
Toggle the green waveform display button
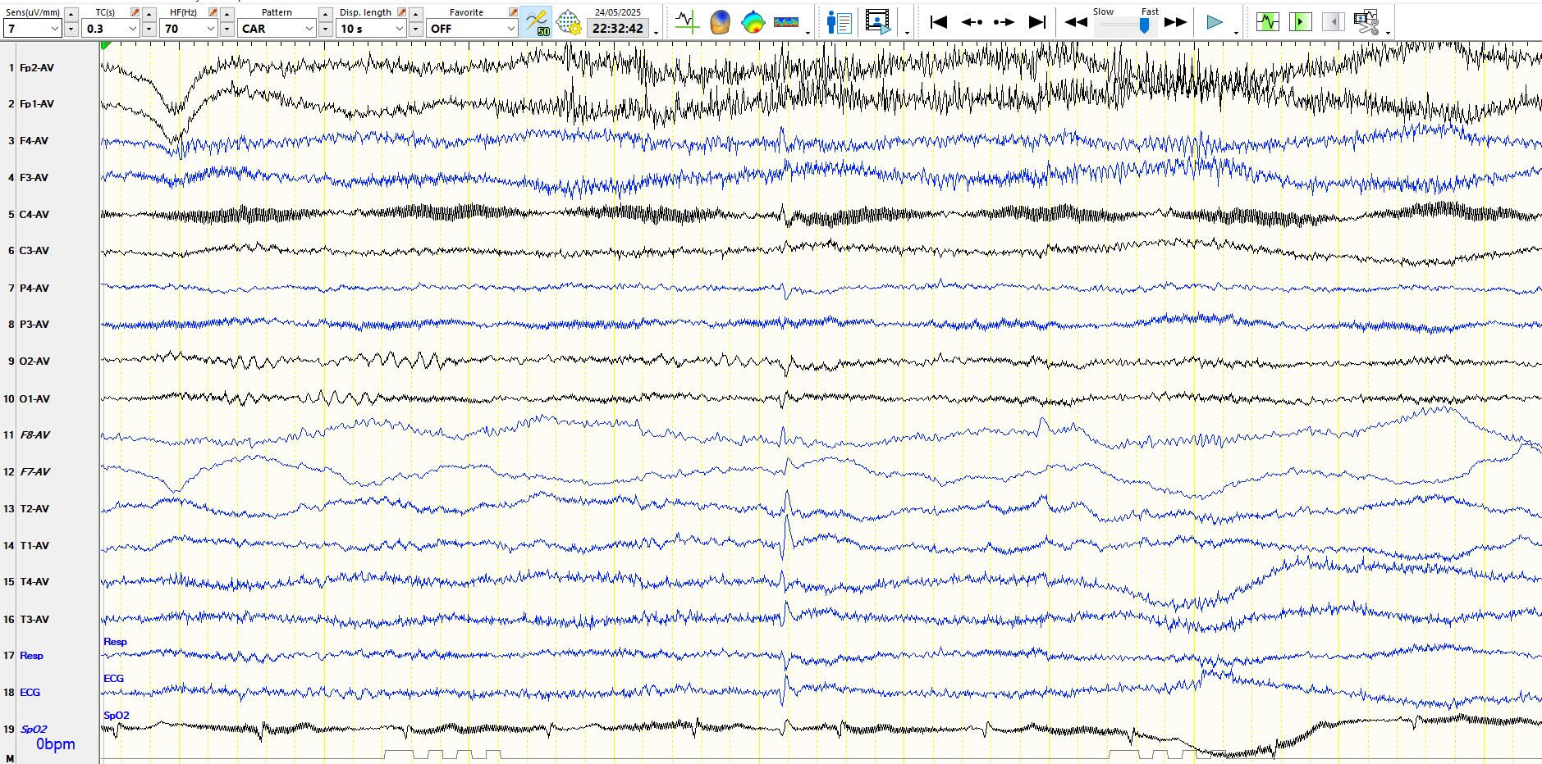[1267, 22]
